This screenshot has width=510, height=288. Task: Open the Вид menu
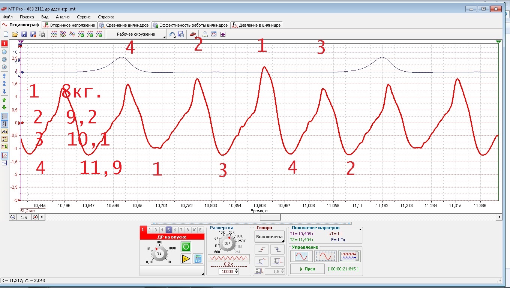pos(45,17)
